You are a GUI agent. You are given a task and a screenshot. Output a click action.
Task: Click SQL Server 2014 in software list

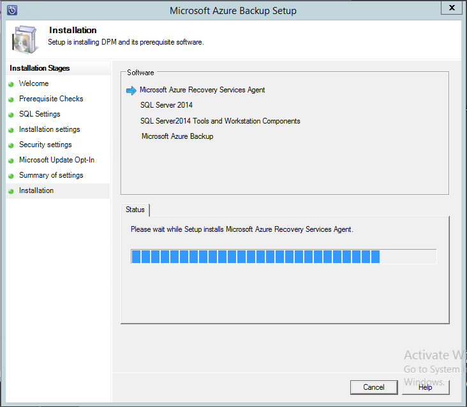[166, 105]
